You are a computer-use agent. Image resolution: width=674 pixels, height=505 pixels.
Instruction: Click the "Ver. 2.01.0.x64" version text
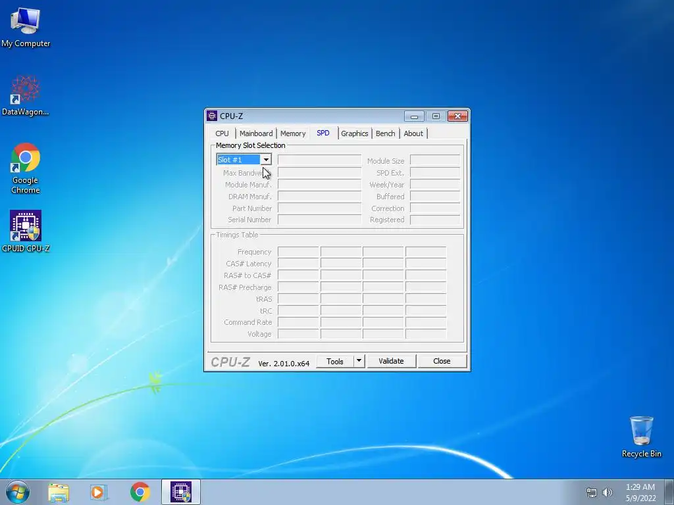click(284, 363)
